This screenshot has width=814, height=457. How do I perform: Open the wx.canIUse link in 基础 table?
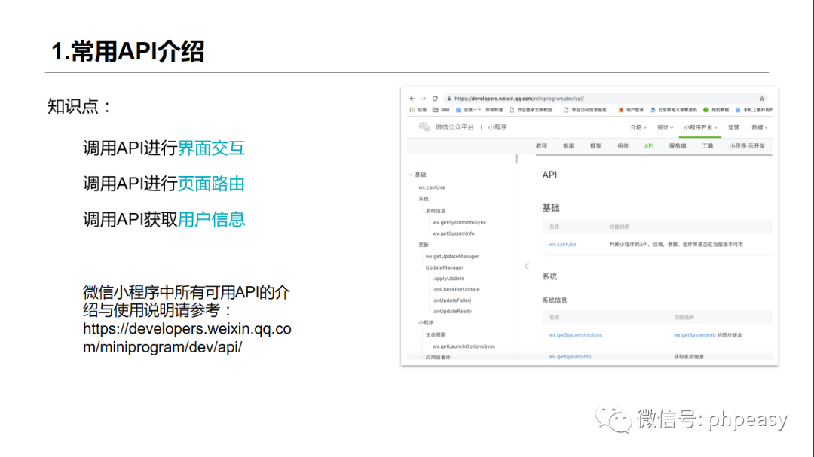563,245
